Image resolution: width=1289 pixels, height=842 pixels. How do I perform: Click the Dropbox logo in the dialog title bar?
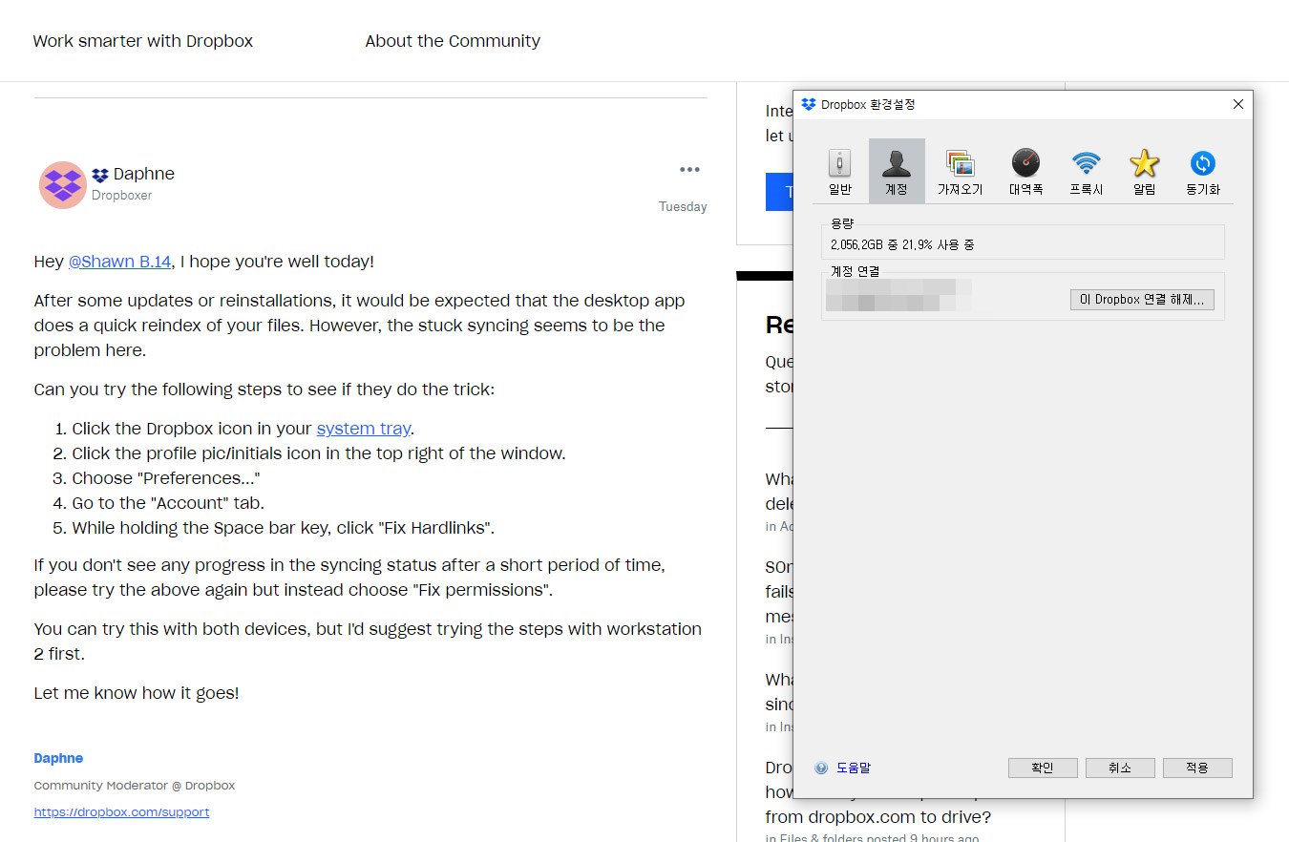(809, 104)
